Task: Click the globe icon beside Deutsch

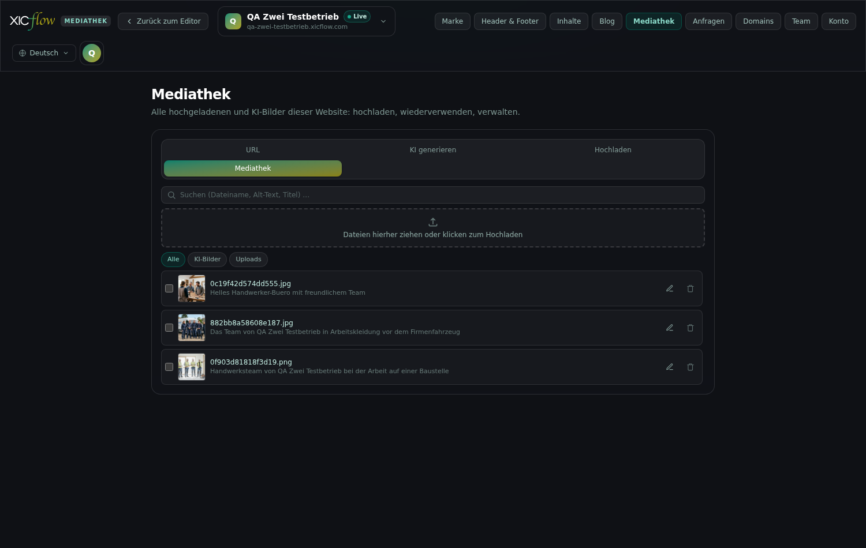Action: [x=23, y=53]
